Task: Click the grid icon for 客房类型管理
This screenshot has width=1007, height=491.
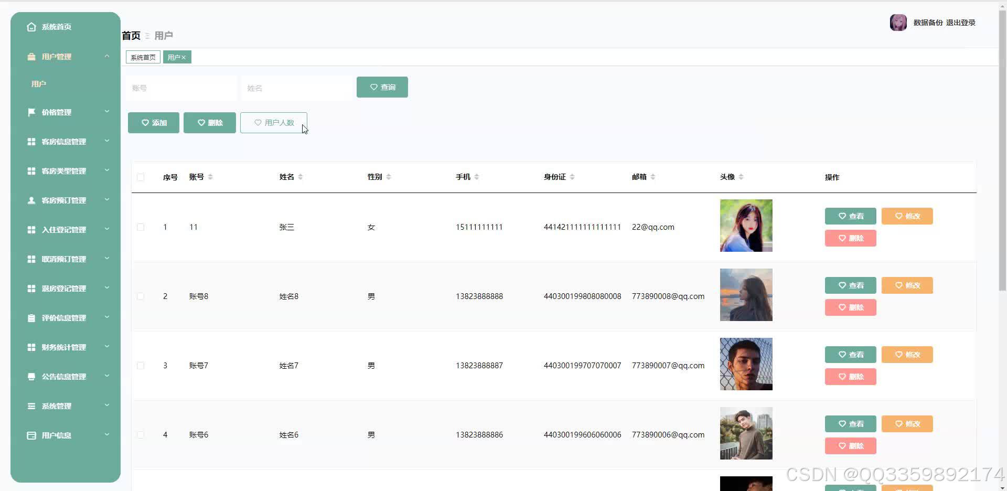Action: click(x=31, y=171)
